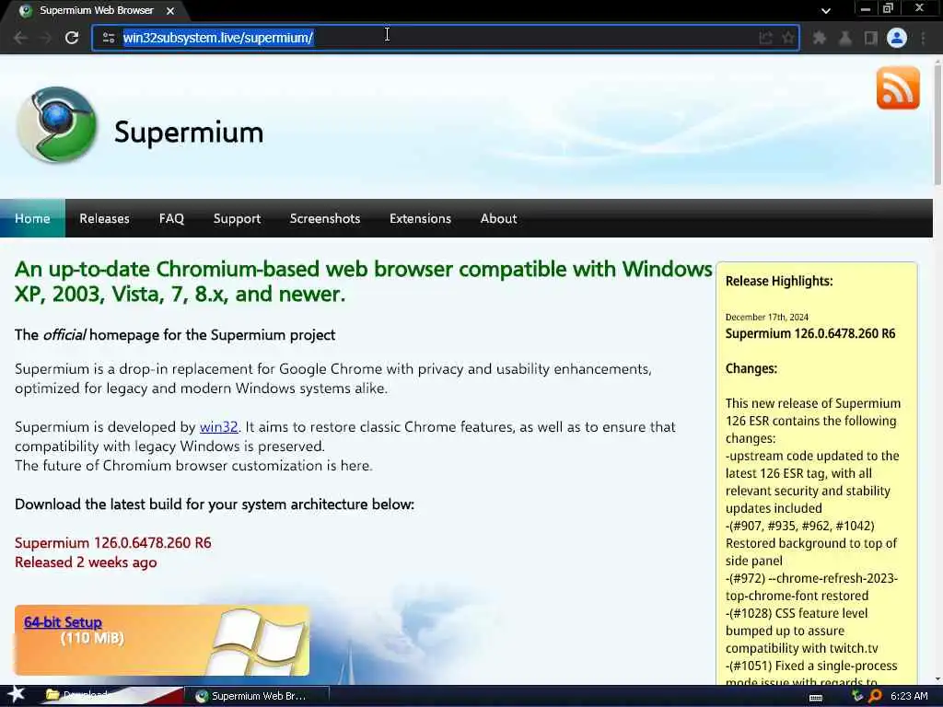The image size is (943, 707).
Task: Click 'Download the latest build' text line
Action: 214,504
